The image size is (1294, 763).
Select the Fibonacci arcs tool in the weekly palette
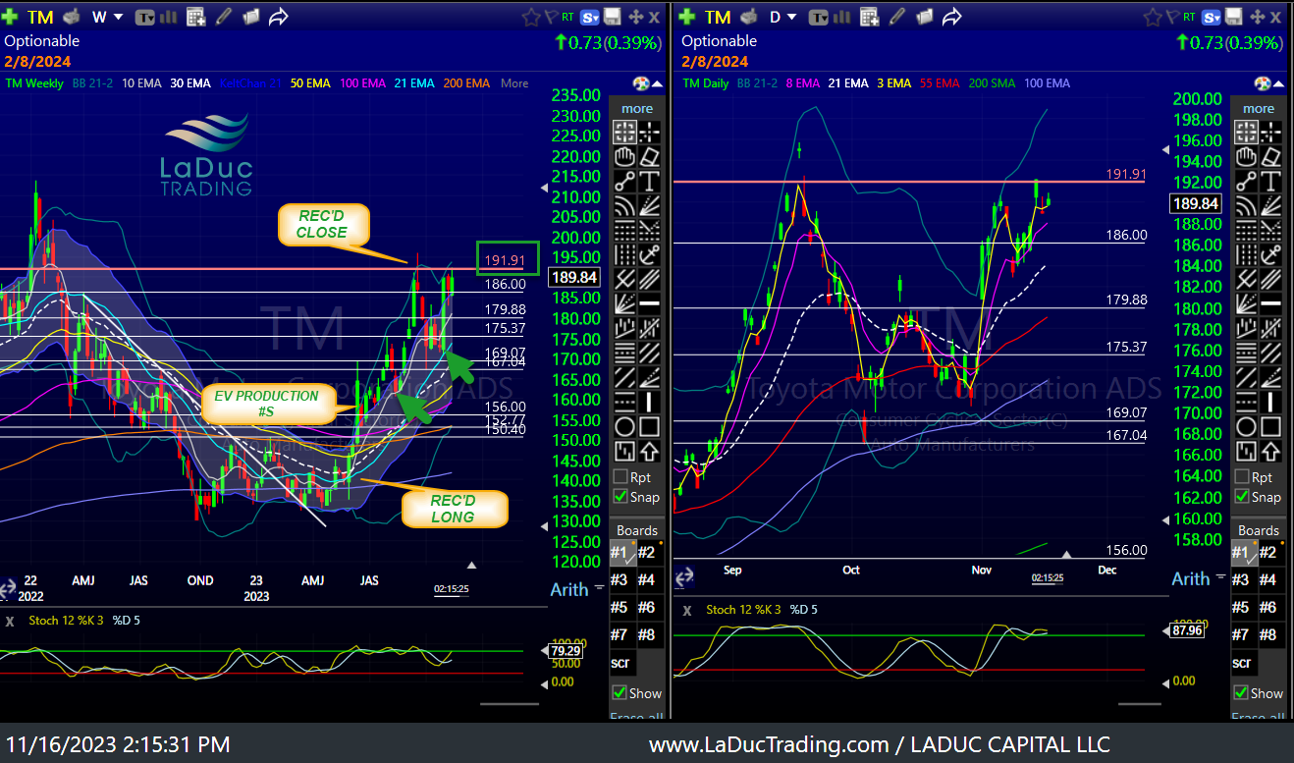coord(623,205)
